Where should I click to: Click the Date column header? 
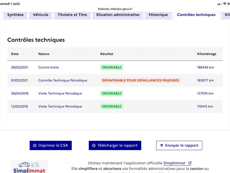(15, 54)
